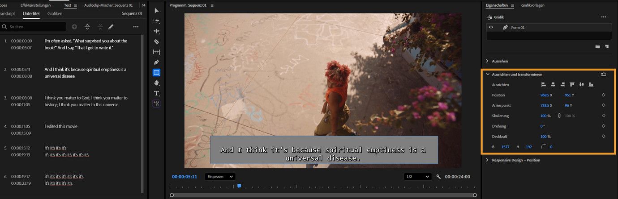Toggle visibility of Form 01 layer
The image size is (618, 199).
pyautogui.click(x=491, y=27)
